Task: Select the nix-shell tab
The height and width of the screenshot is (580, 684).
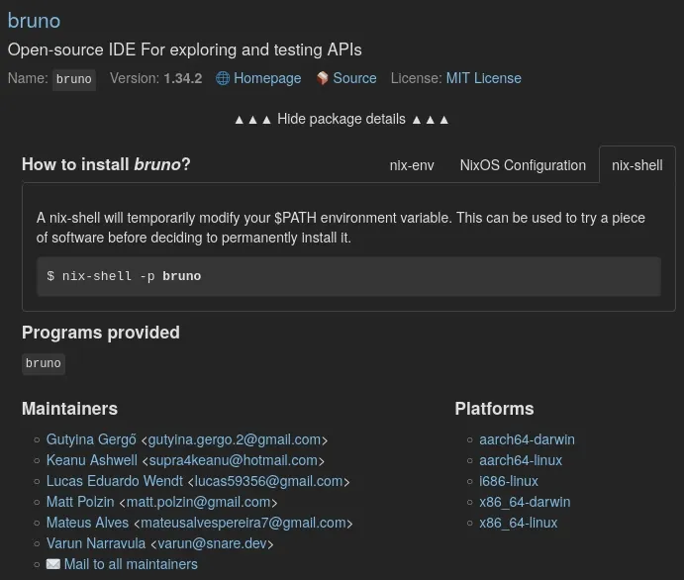Action: coord(636,165)
